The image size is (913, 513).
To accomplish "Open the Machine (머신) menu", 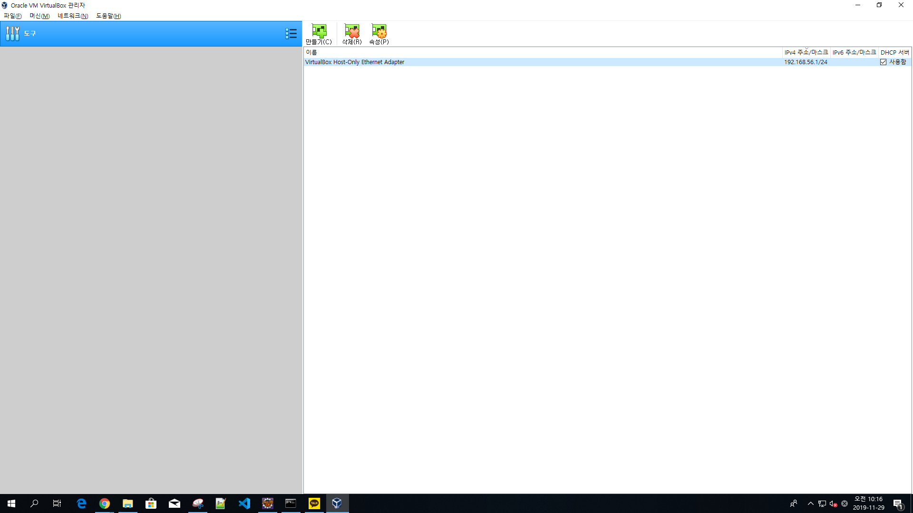I will 39,16.
